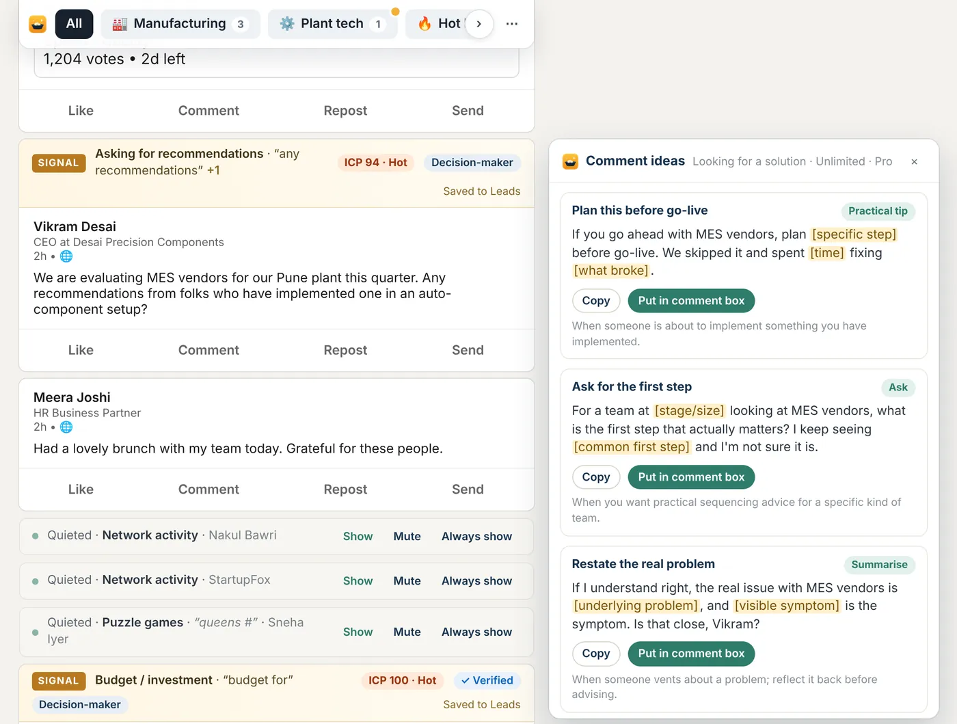
Task: Click the Verified badge on Budget signal
Action: [487, 681]
